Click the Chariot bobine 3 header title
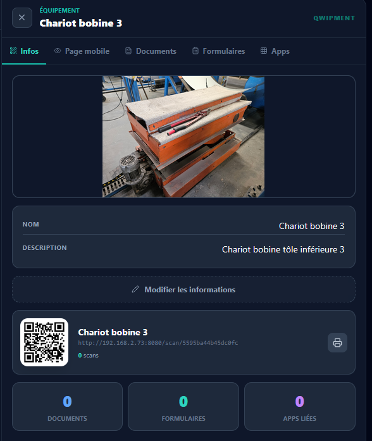372x441 pixels. click(81, 23)
